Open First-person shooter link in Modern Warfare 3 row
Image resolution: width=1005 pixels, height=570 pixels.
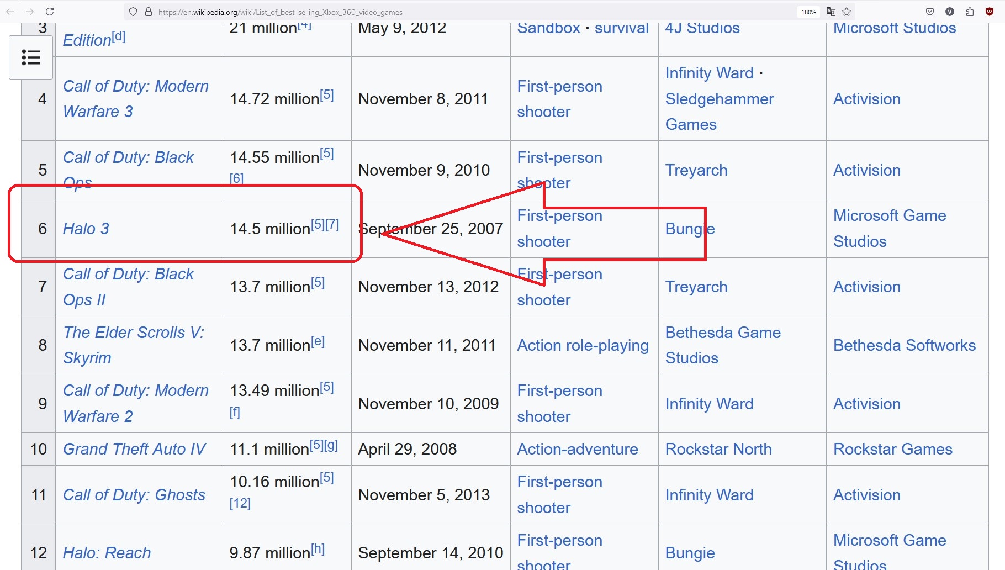[559, 99]
